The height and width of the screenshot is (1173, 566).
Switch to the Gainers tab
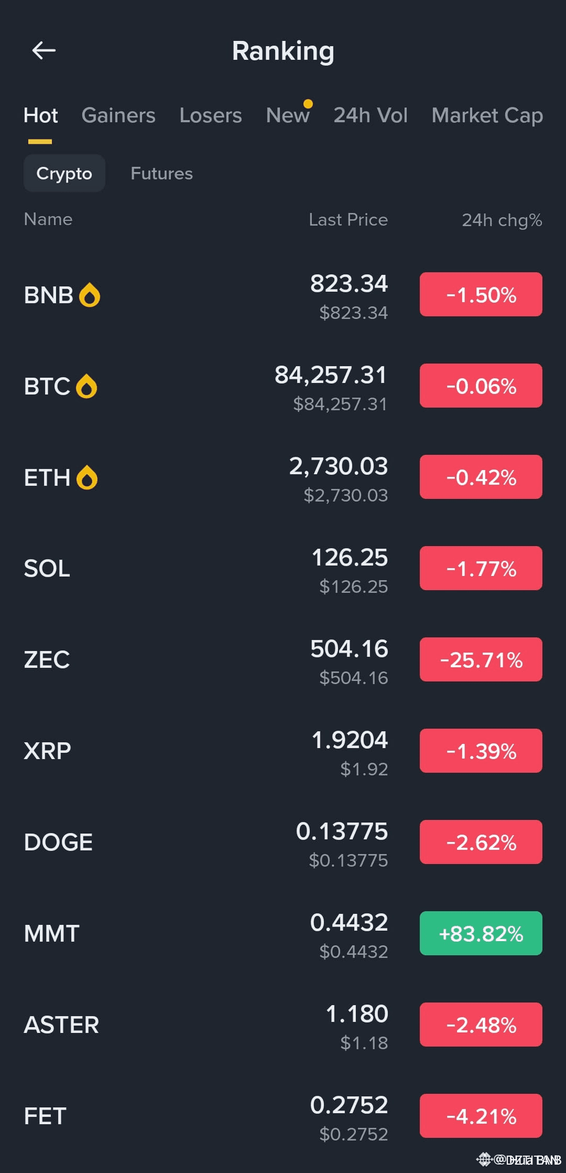(x=118, y=115)
